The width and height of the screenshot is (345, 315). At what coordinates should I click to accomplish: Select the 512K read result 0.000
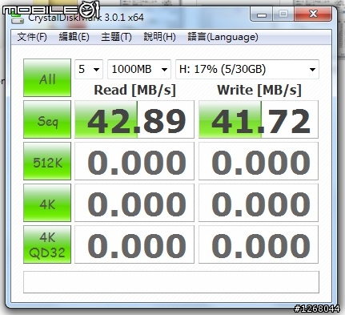134,161
